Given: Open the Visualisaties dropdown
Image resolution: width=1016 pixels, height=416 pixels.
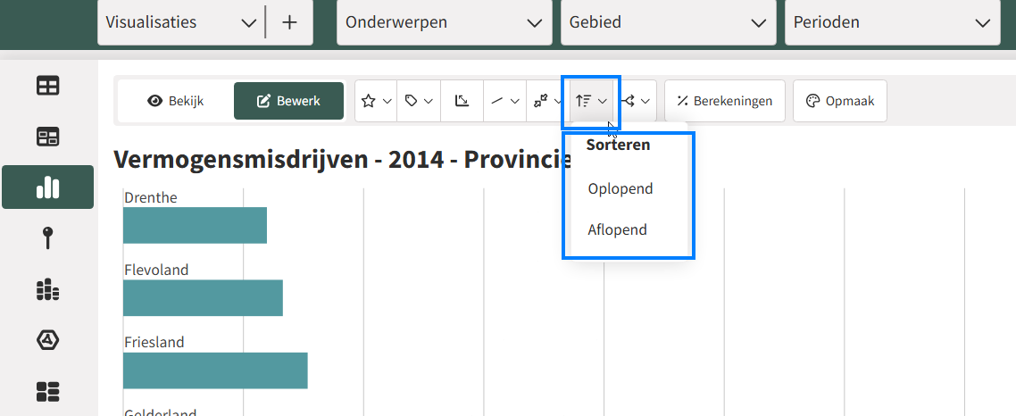Looking at the screenshot, I should coord(249,22).
